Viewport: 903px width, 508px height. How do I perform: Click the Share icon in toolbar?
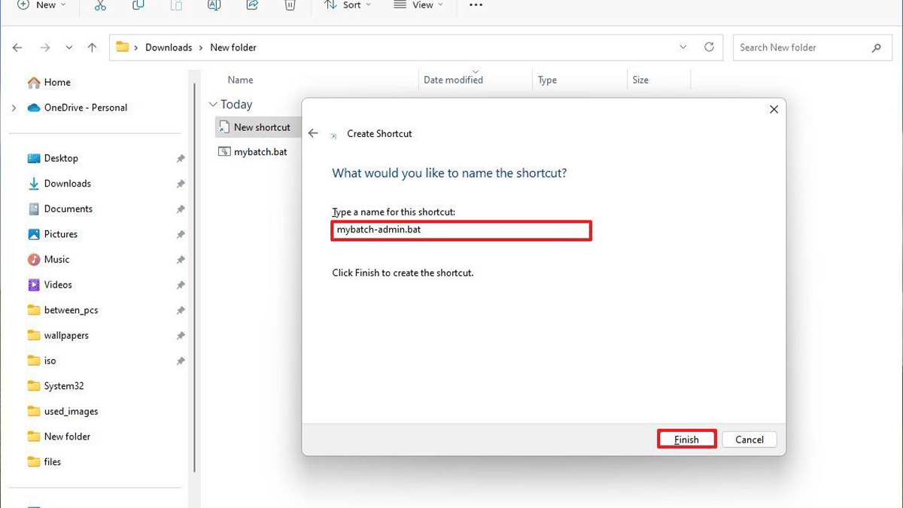[x=252, y=5]
